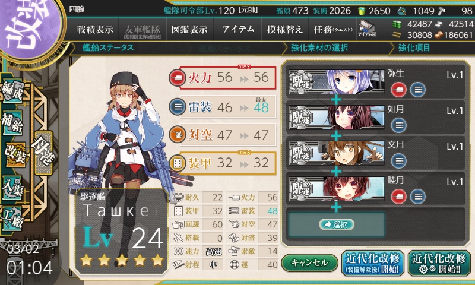Select the 入渠 docking sidebar icon

[12, 188]
